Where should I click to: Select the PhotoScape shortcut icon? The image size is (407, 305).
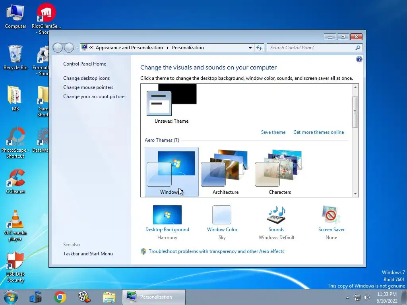point(16,142)
